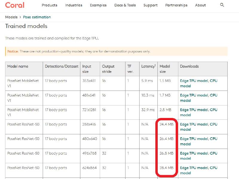239x179 pixels.
Task: Open the Docs & Tools menu
Action: [x=125, y=5]
